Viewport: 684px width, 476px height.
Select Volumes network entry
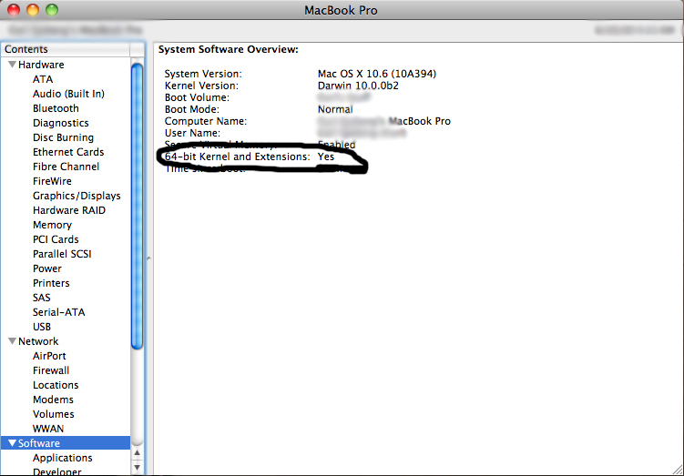click(x=53, y=414)
